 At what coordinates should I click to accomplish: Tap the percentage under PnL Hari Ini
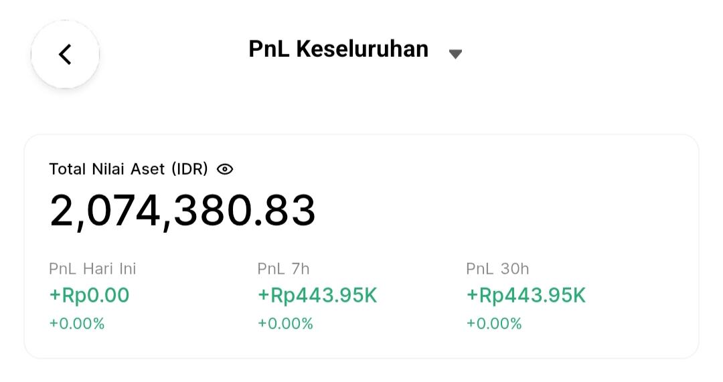coord(77,324)
